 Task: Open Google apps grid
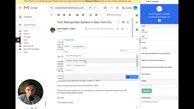117,8
